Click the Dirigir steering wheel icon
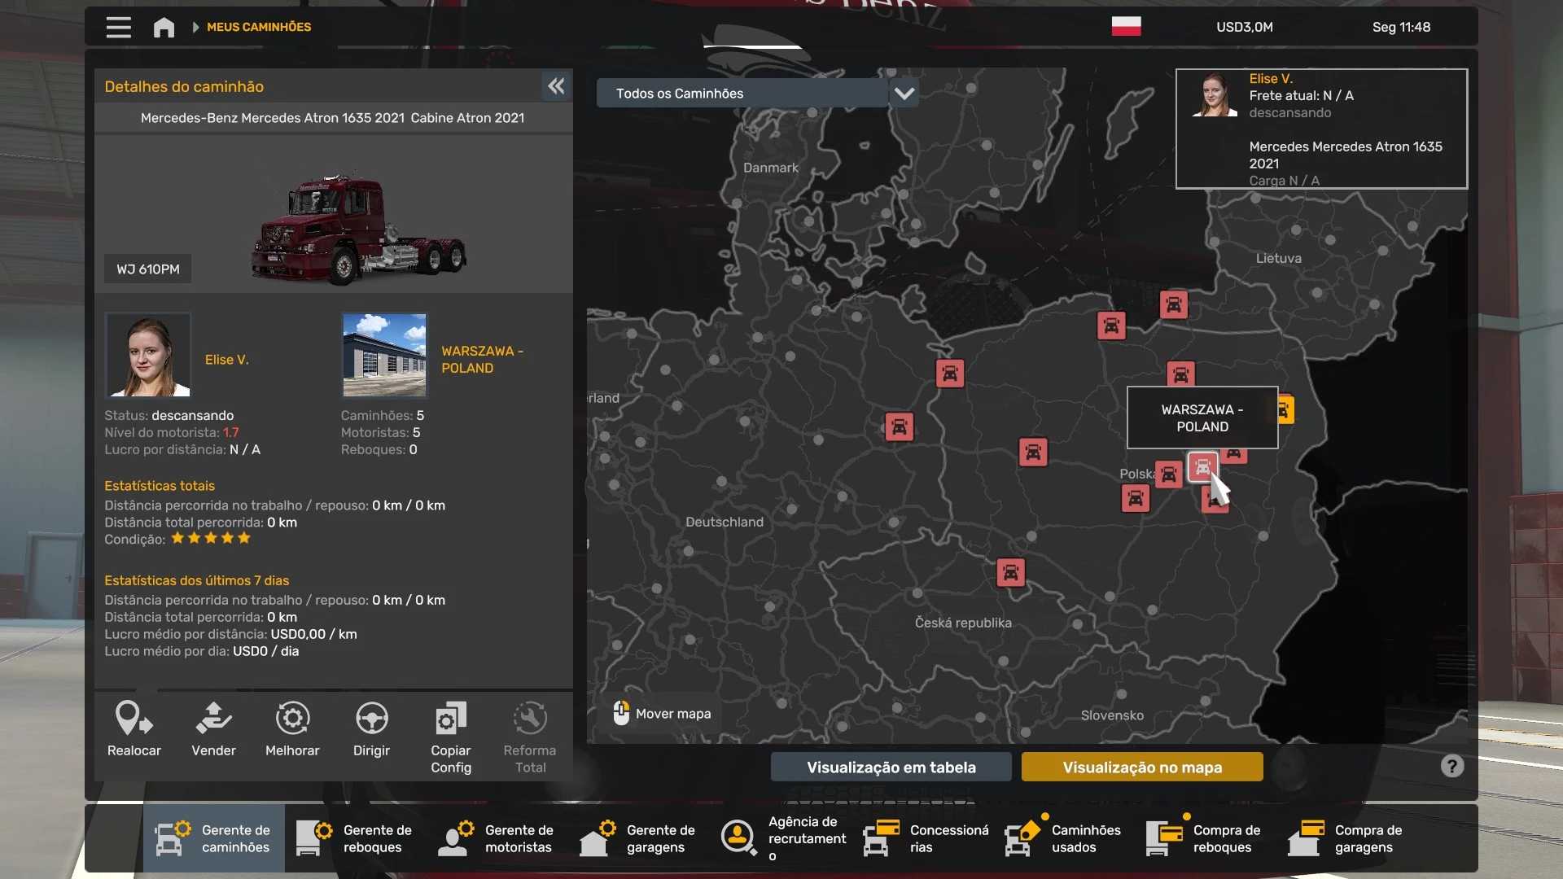This screenshot has width=1563, height=879. [371, 719]
